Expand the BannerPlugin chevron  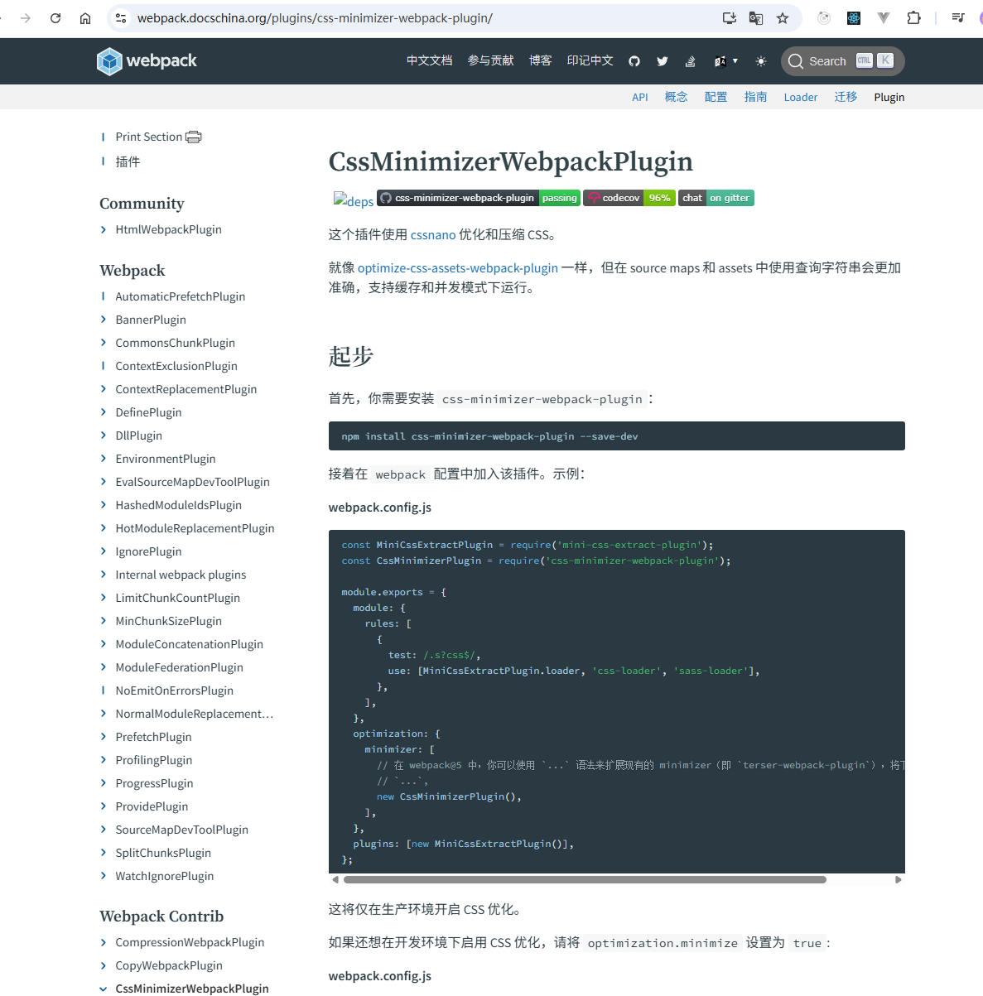tap(104, 320)
